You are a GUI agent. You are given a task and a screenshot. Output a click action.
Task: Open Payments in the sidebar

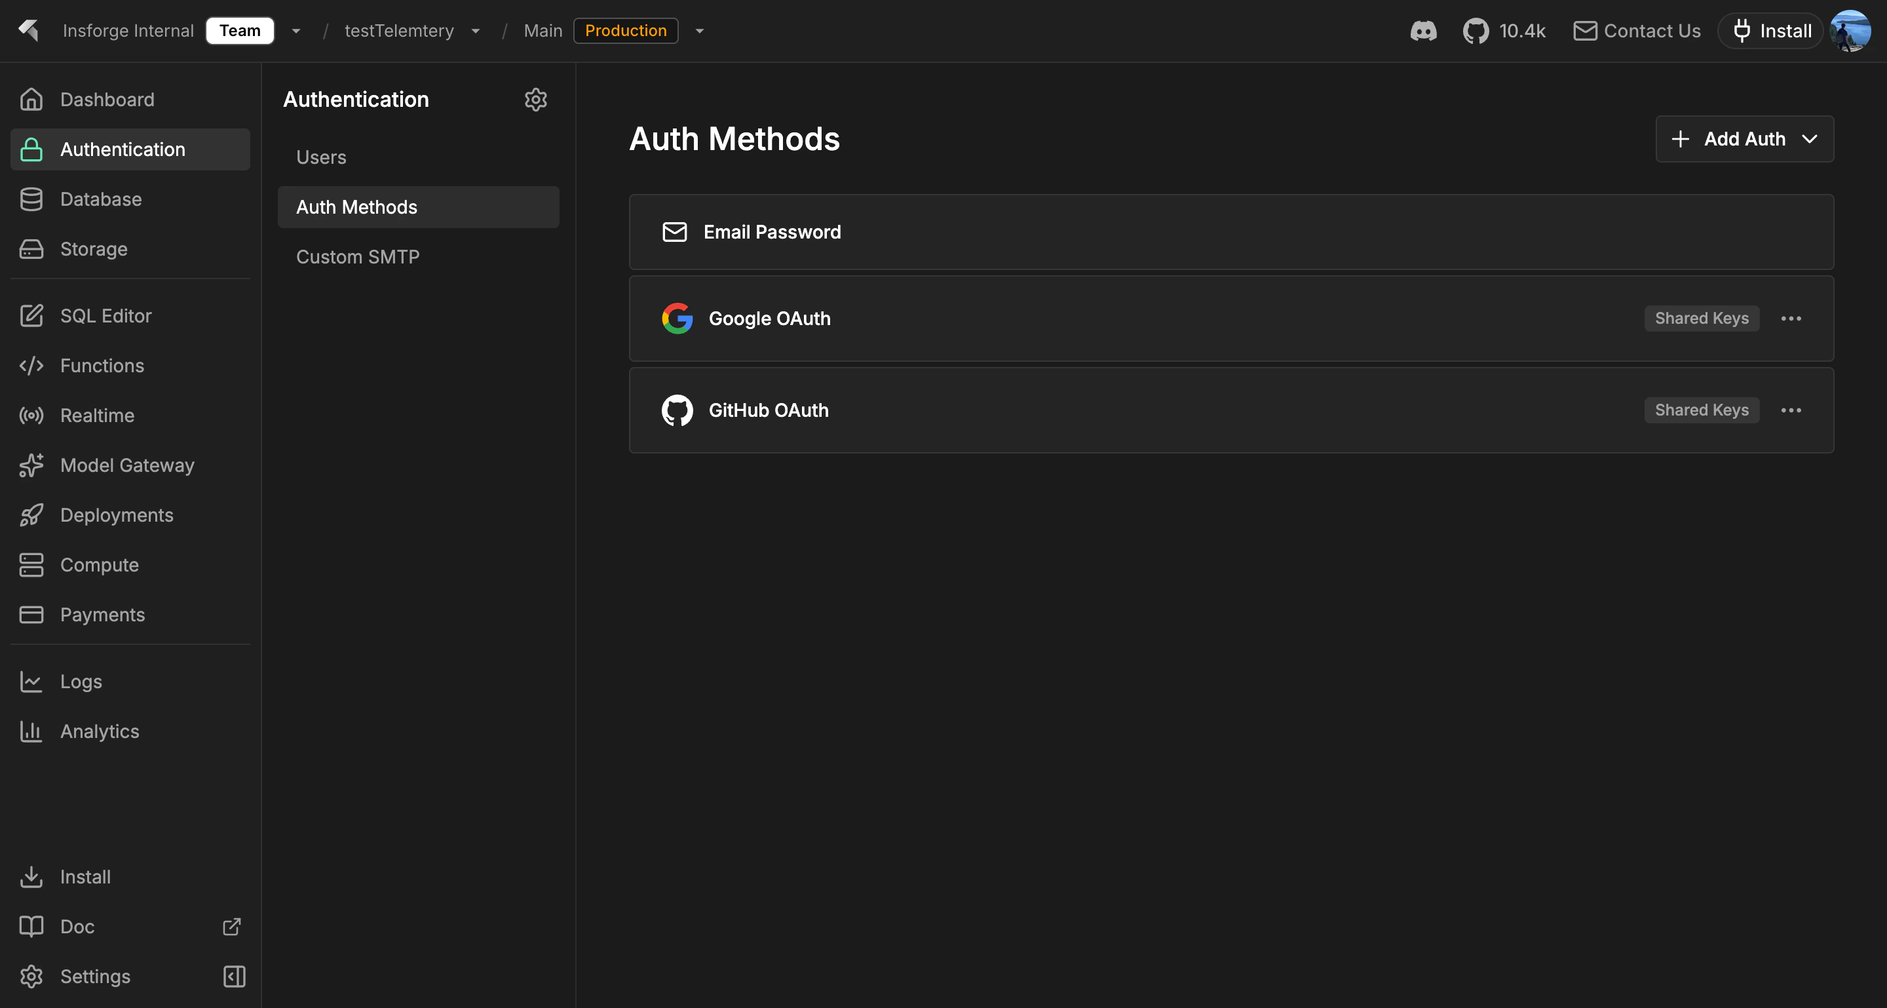[130, 615]
